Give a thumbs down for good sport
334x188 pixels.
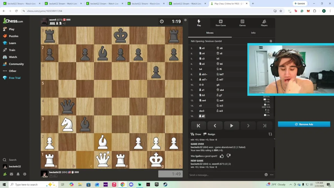click(x=228, y=156)
